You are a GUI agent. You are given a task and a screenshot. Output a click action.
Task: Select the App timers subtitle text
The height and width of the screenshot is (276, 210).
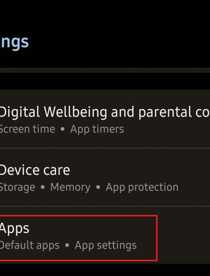[x=97, y=130]
